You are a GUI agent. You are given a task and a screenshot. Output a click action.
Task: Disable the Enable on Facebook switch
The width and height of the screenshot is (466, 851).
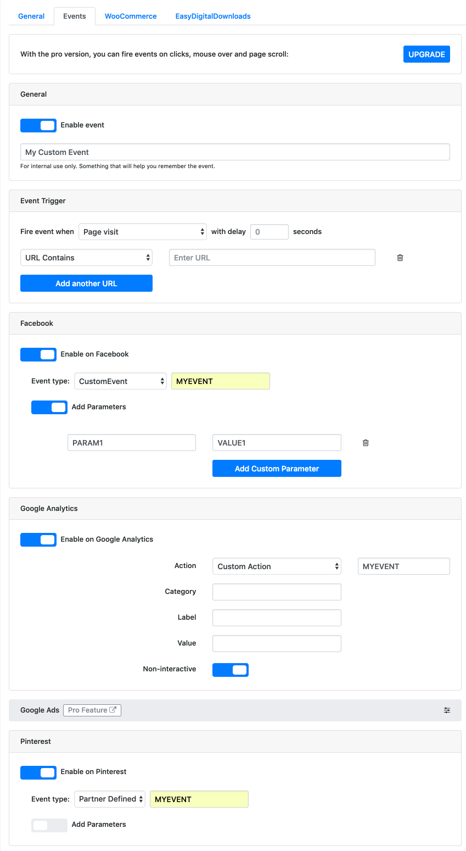click(38, 354)
